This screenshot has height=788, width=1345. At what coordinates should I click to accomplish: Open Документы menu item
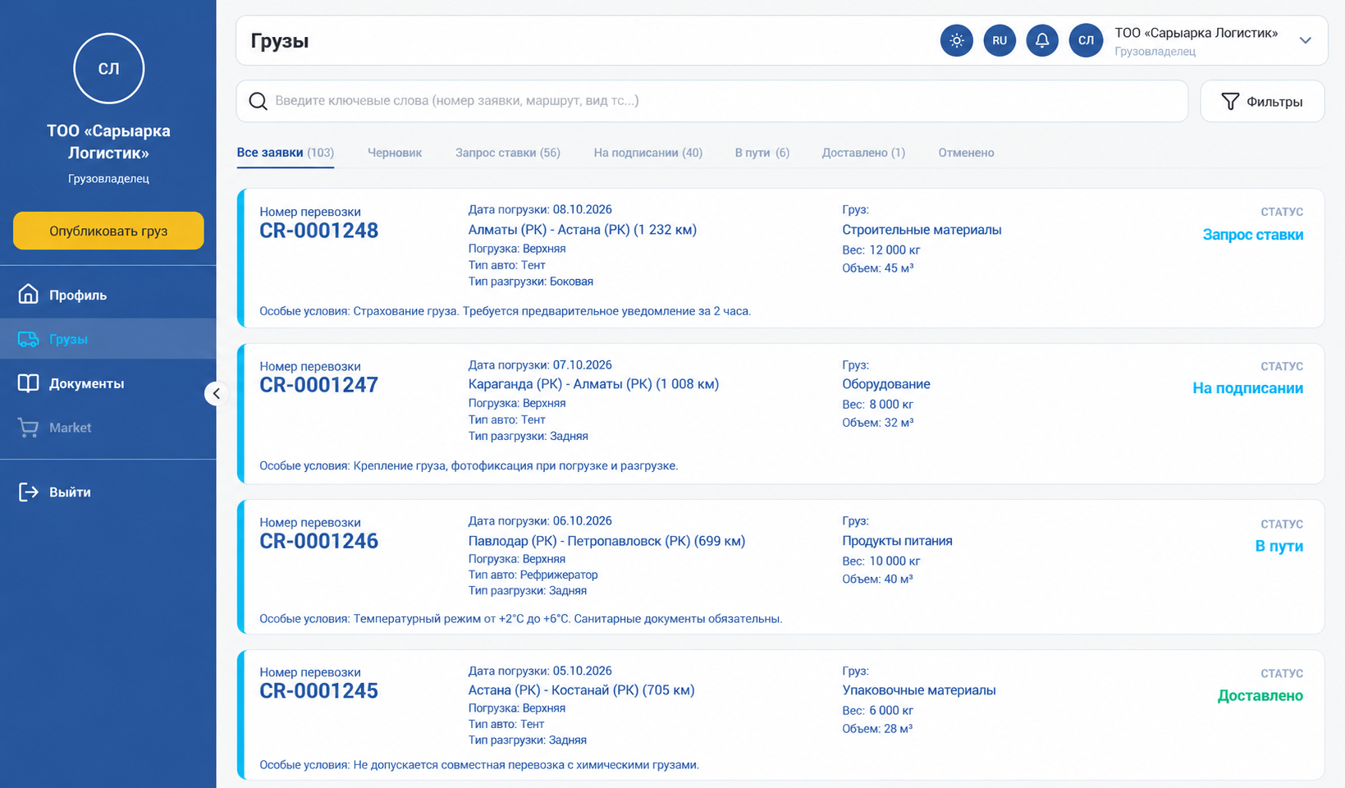[x=108, y=383]
